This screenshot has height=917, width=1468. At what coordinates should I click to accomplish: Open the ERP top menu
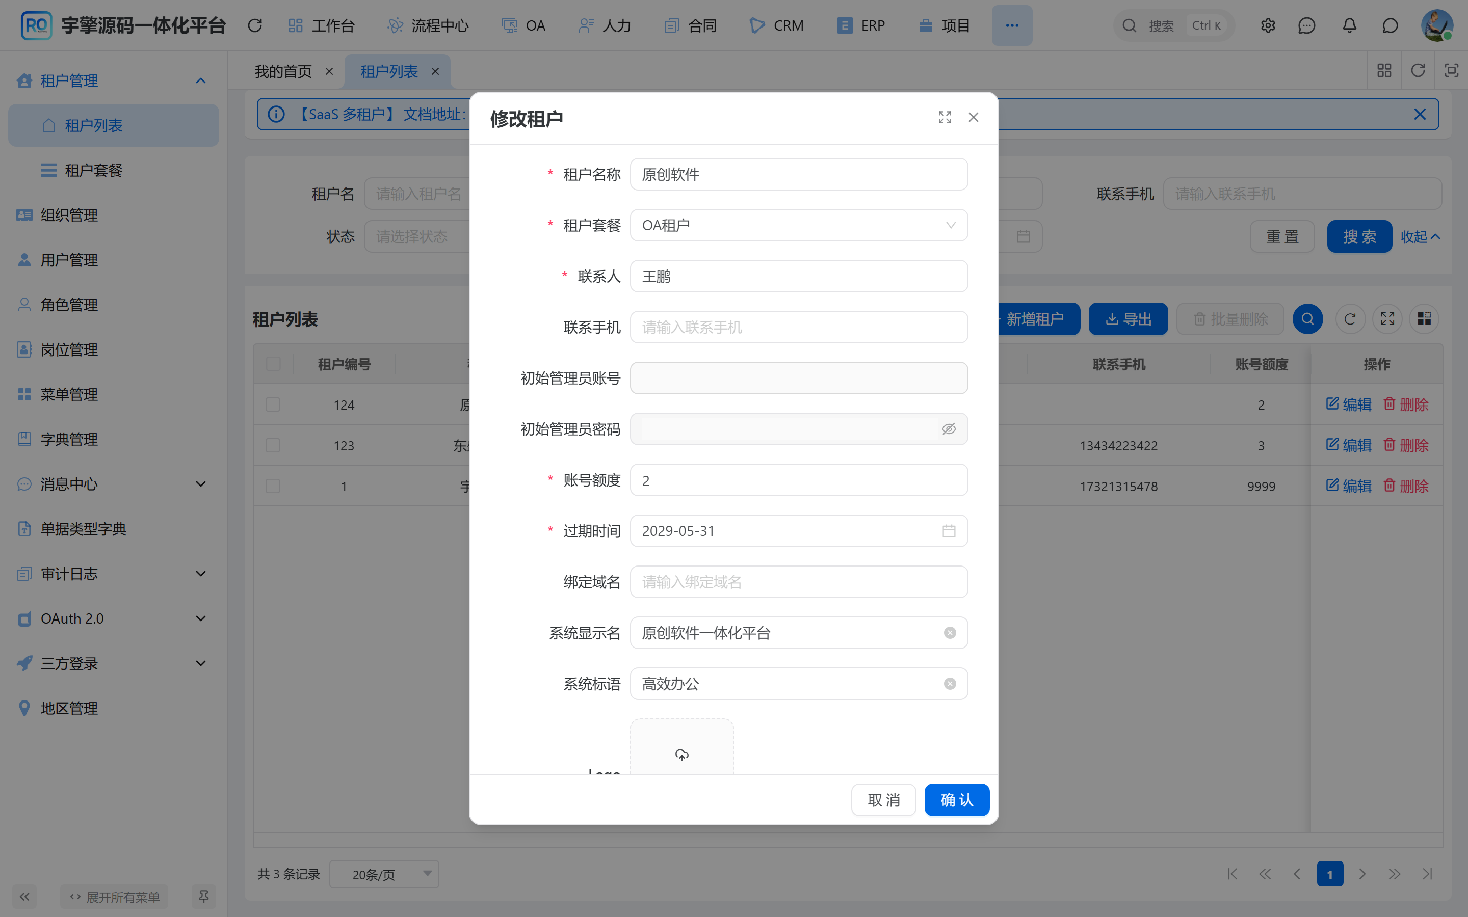[860, 25]
